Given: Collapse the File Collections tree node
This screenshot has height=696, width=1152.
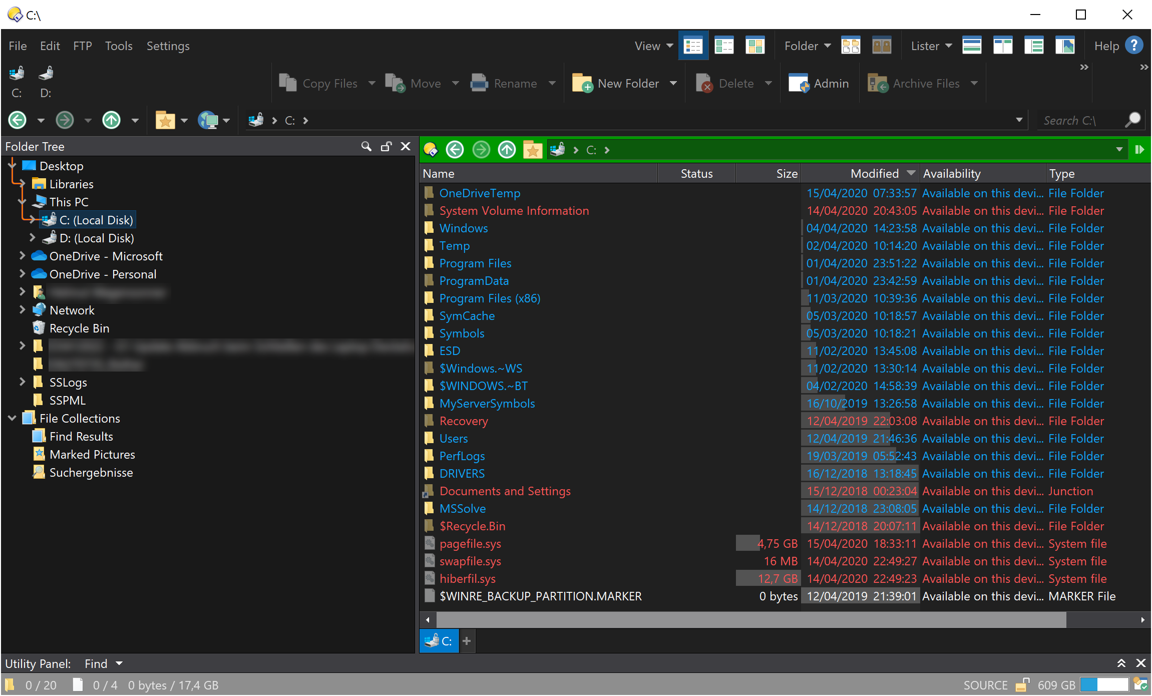Looking at the screenshot, I should click(13, 418).
